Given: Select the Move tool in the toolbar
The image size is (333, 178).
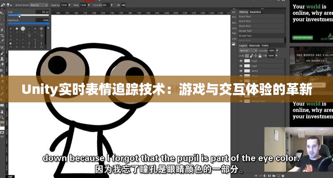Looking at the screenshot, I should coord(2,12).
